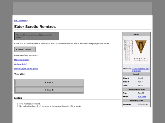Expand the Side B tracklist

49,90
